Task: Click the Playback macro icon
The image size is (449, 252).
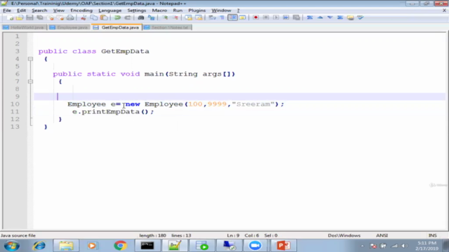Action: tap(276, 17)
